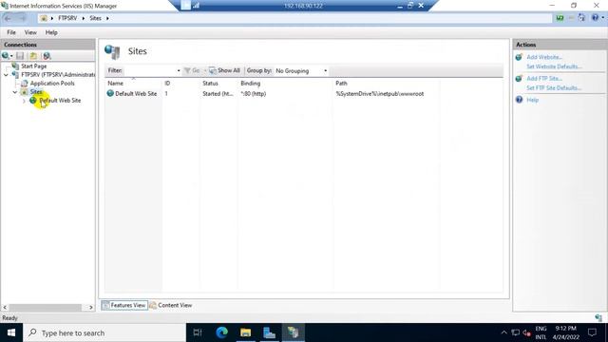Open Server Manager from taskbar
Screen dimensions: 608x342
[269, 332]
